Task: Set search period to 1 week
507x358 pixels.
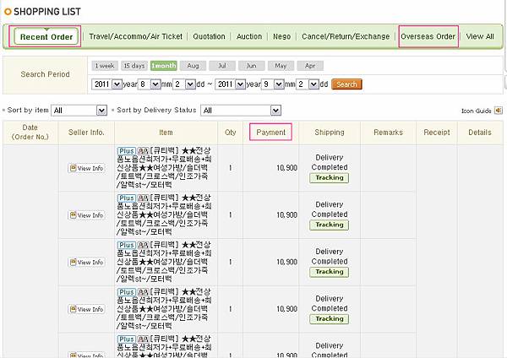Action: (104, 66)
